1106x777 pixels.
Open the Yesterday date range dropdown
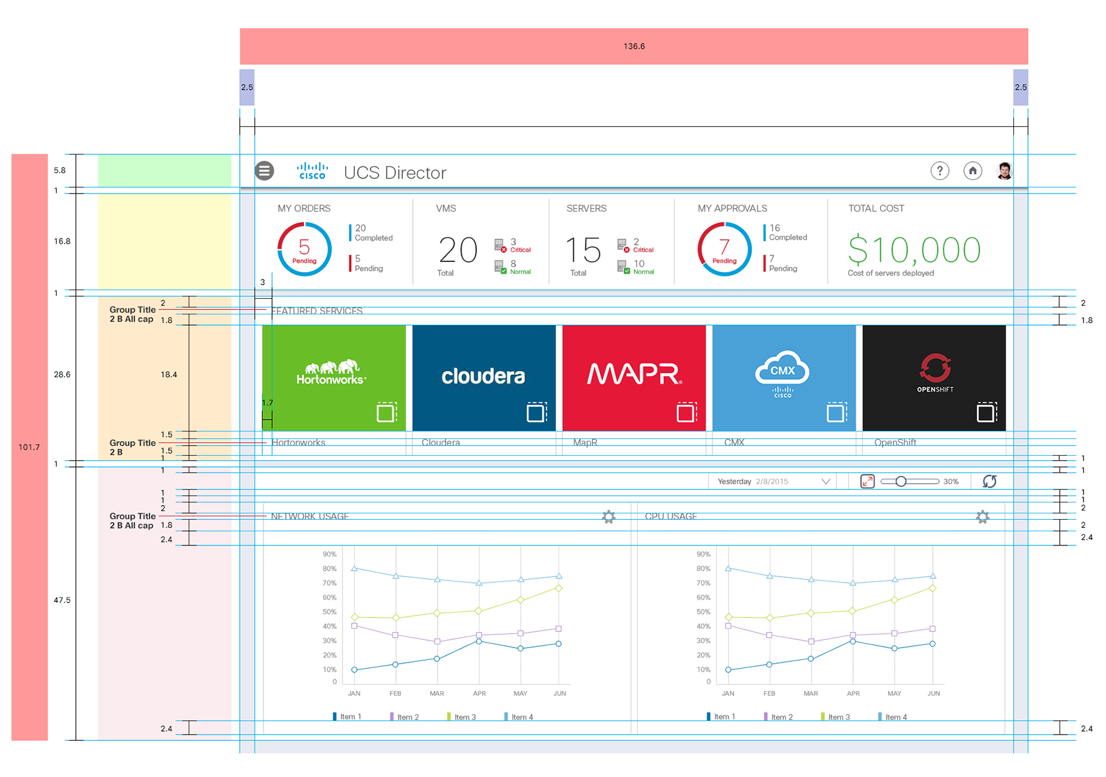coord(773,481)
